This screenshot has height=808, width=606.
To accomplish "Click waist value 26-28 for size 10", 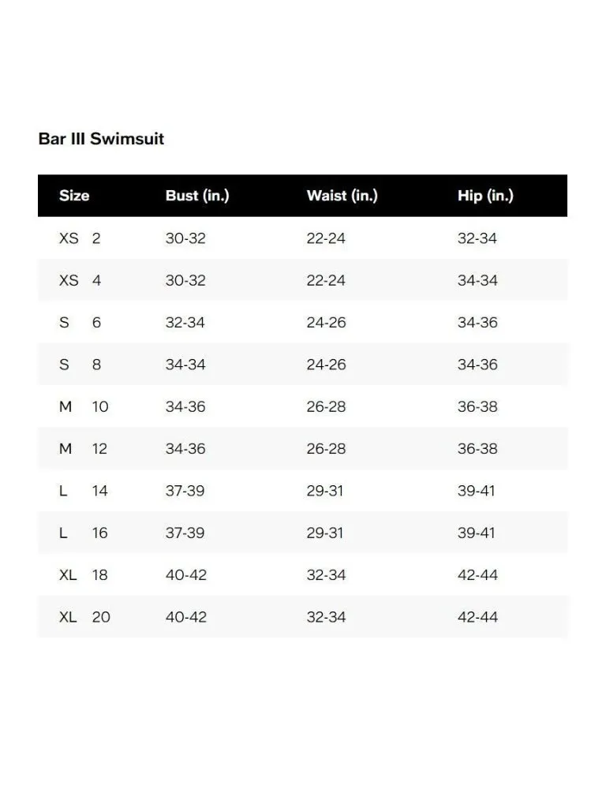I will [x=326, y=406].
